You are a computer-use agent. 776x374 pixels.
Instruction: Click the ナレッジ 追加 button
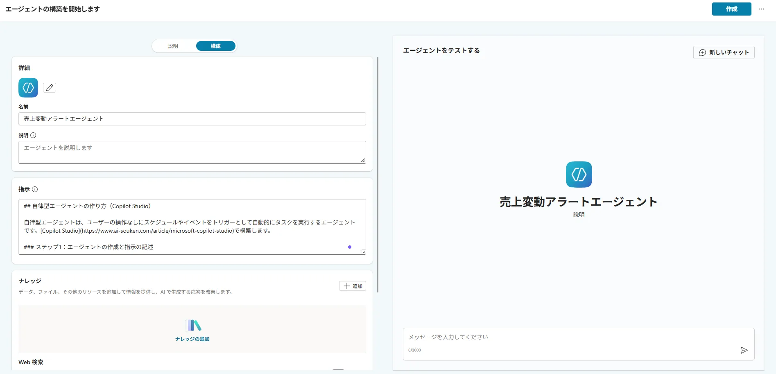[x=353, y=286]
